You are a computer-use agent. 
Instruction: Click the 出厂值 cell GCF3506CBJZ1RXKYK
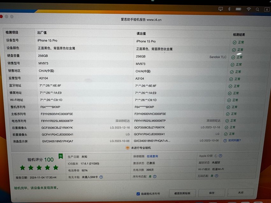pos(57,128)
